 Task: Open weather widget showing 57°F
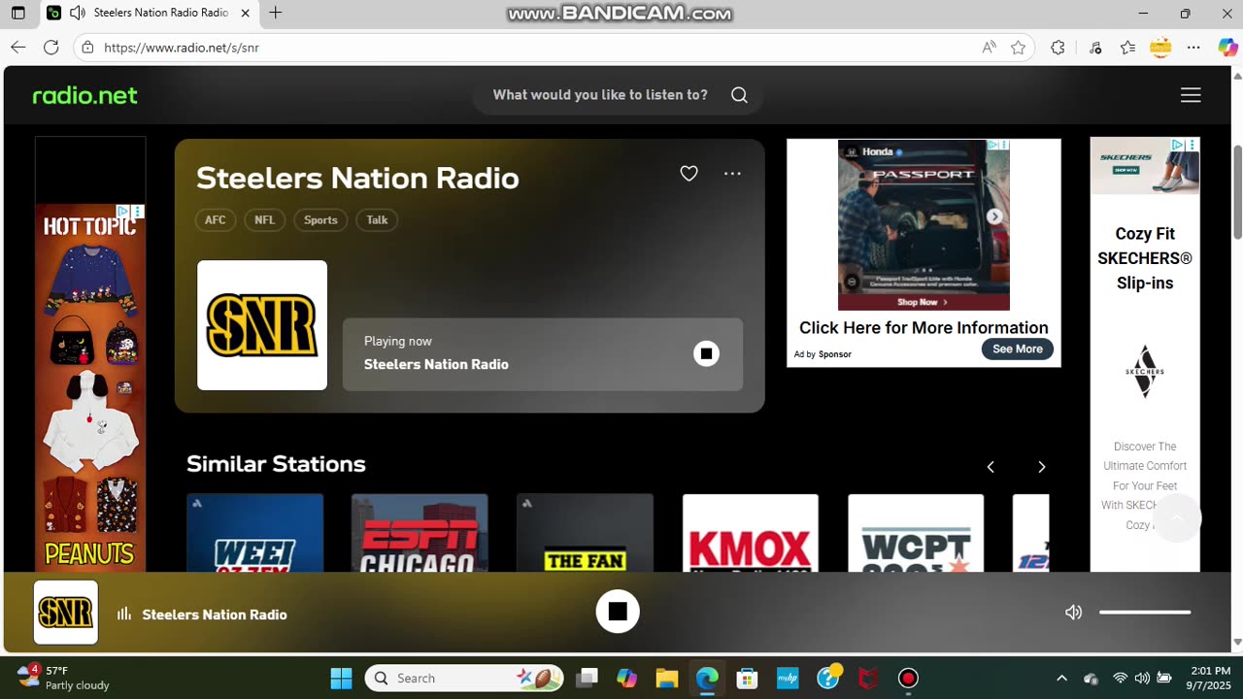click(64, 678)
